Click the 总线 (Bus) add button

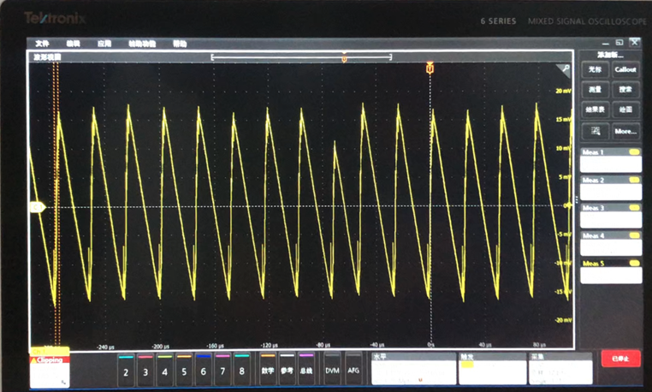coord(306,370)
